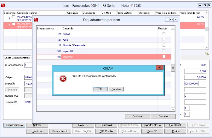The image size is (212, 138).
Task: Tick Replicar checkbox for Feira row
Action: pyautogui.click(x=164, y=39)
